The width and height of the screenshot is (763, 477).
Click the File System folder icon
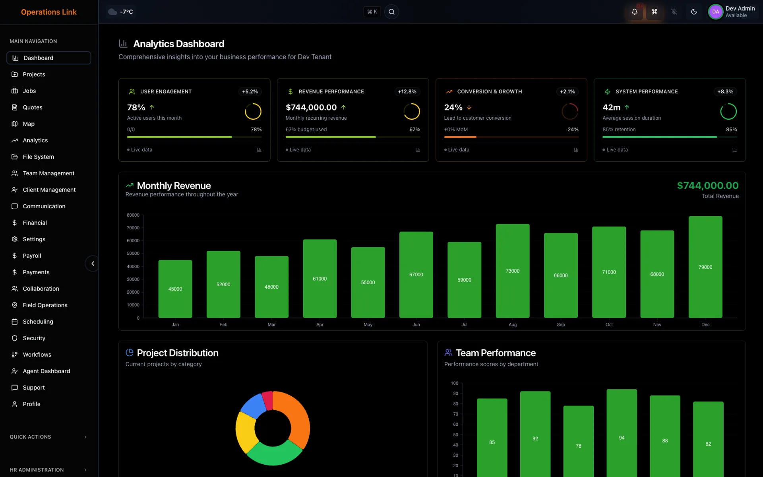coord(15,157)
